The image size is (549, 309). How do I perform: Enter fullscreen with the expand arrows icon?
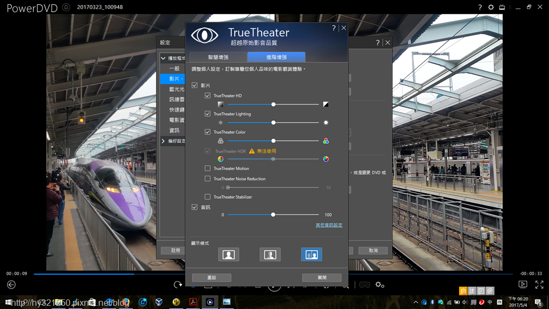coord(539,284)
